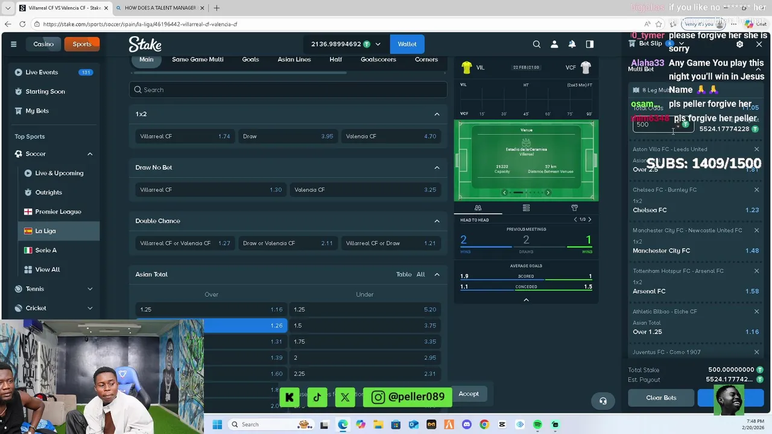
Task: Open the live support headset icon
Action: pyautogui.click(x=603, y=401)
